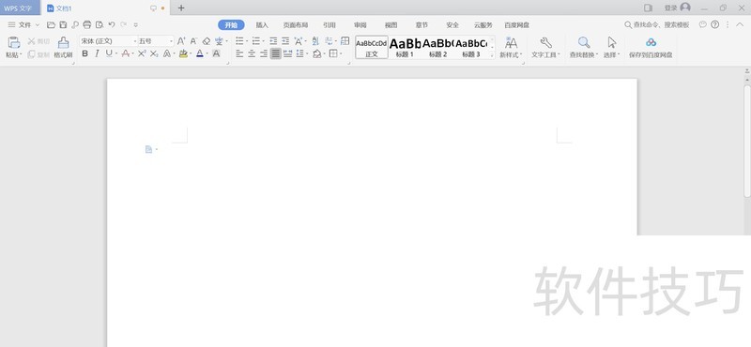Click the Sort icon in paragraph group
Image resolution: width=751 pixels, height=347 pixels.
coord(315,41)
